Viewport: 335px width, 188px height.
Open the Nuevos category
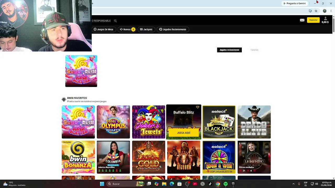(x=127, y=30)
